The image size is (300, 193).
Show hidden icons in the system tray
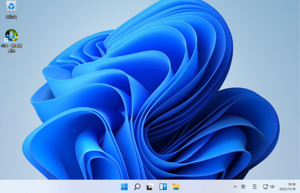pos(235,187)
